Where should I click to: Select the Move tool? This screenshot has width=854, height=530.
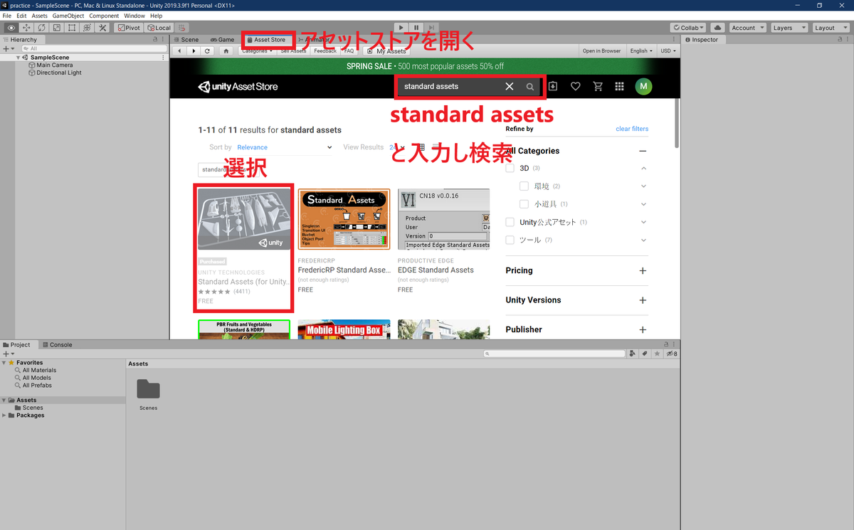(26, 28)
